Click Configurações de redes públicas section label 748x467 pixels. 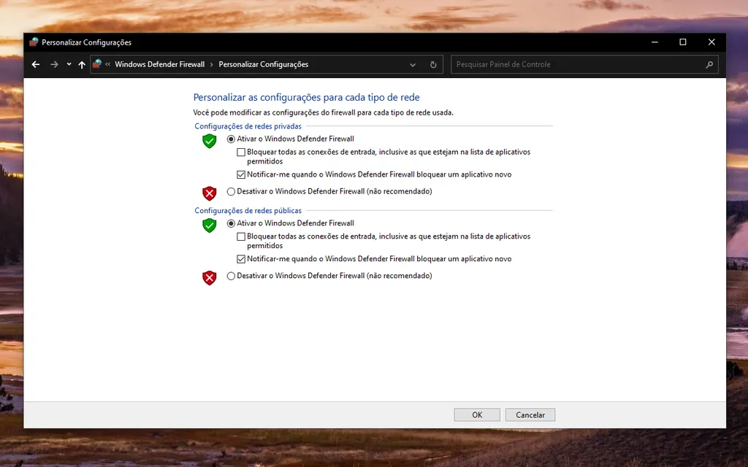point(248,211)
